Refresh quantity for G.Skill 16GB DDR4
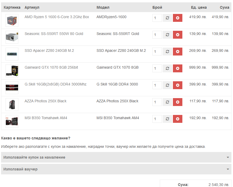The width and height of the screenshot is (233, 187). [167, 85]
